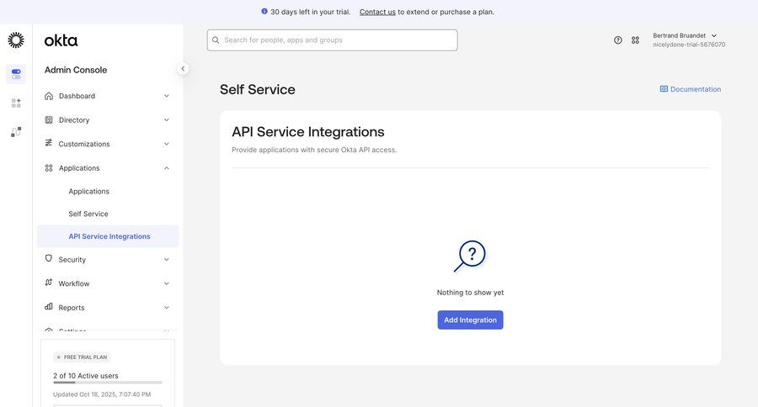Image resolution: width=758 pixels, height=407 pixels.
Task: Click the 'API Service Integrations' card heading
Action: click(308, 132)
